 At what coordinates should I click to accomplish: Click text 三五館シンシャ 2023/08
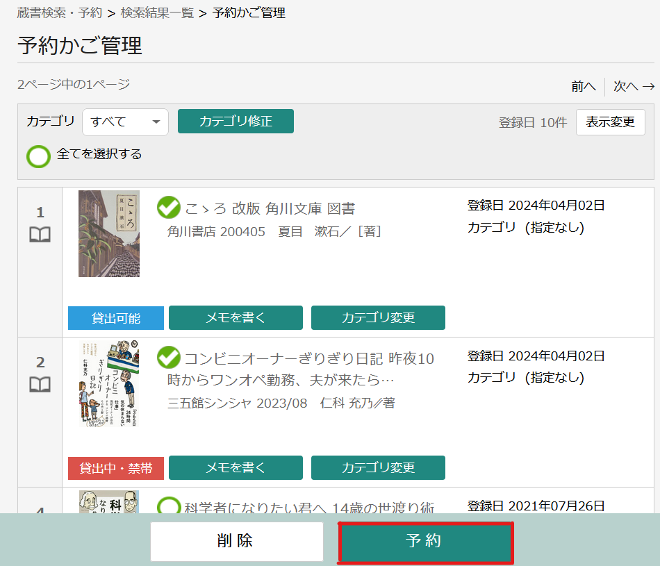pos(238,403)
